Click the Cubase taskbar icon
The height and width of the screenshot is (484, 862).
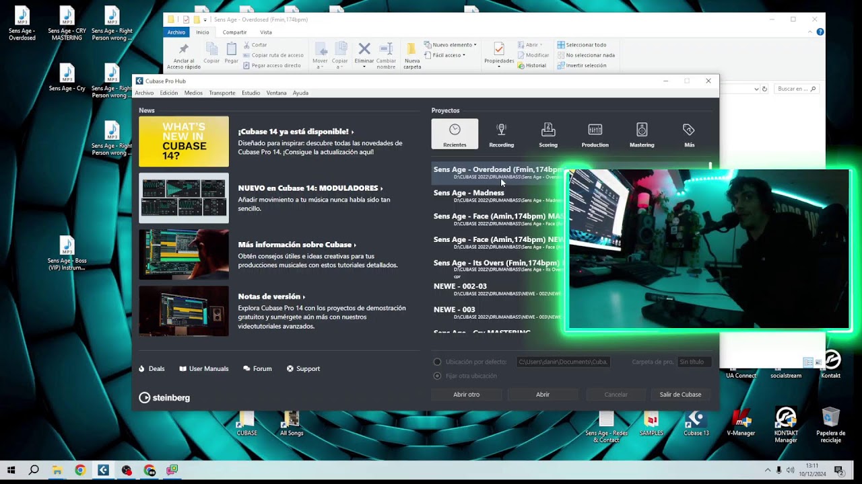pyautogui.click(x=103, y=470)
